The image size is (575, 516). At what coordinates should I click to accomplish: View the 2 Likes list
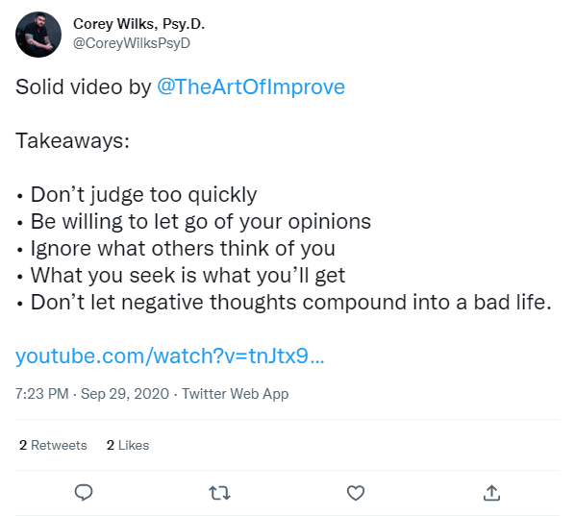click(128, 445)
